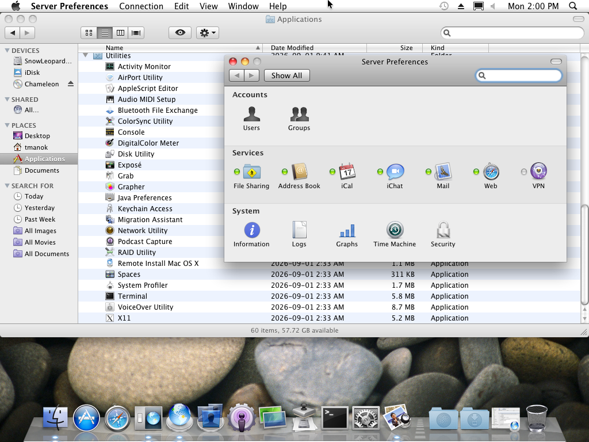Image resolution: width=589 pixels, height=442 pixels.
Task: Click the Time Machine menu bar icon
Action: click(x=444, y=6)
